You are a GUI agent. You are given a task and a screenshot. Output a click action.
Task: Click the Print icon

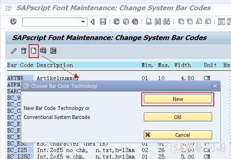coord(149,22)
